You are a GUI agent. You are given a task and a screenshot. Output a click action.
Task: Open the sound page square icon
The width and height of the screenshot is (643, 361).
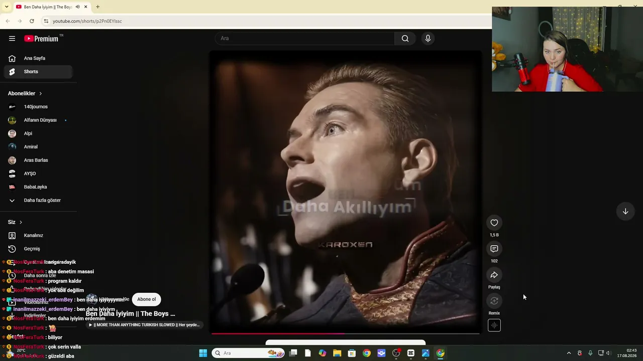494,325
